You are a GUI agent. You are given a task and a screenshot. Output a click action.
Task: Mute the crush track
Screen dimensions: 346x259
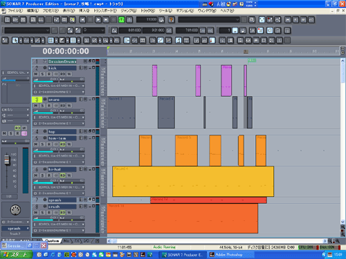[x=36, y=213]
